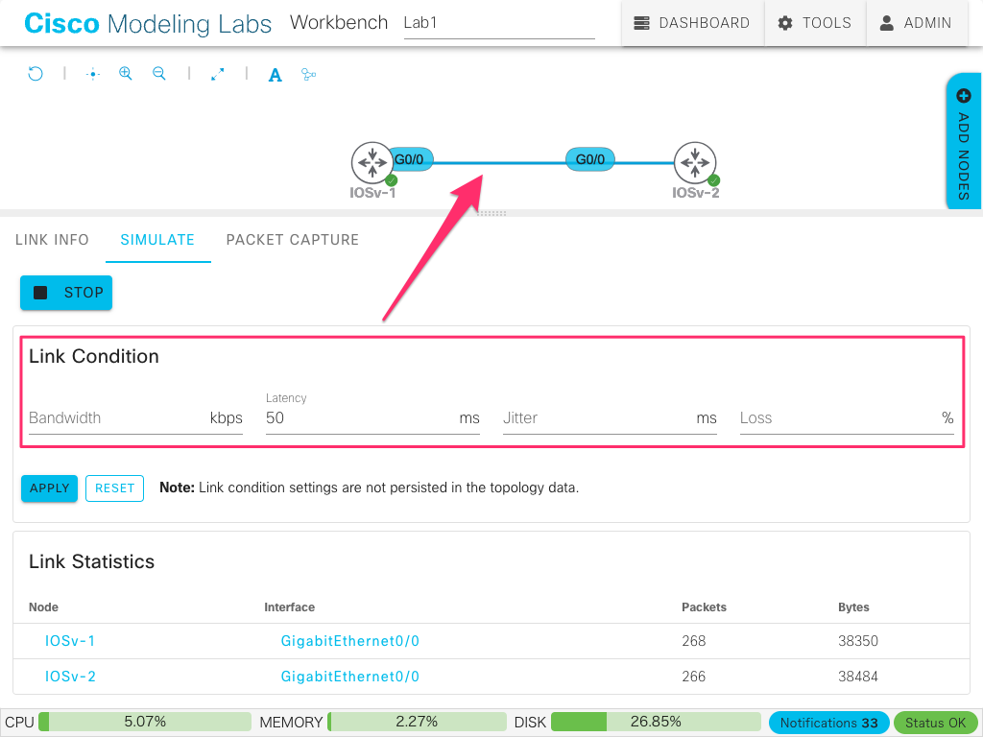
Task: Select the IOSv-1 router node
Action: point(372,162)
